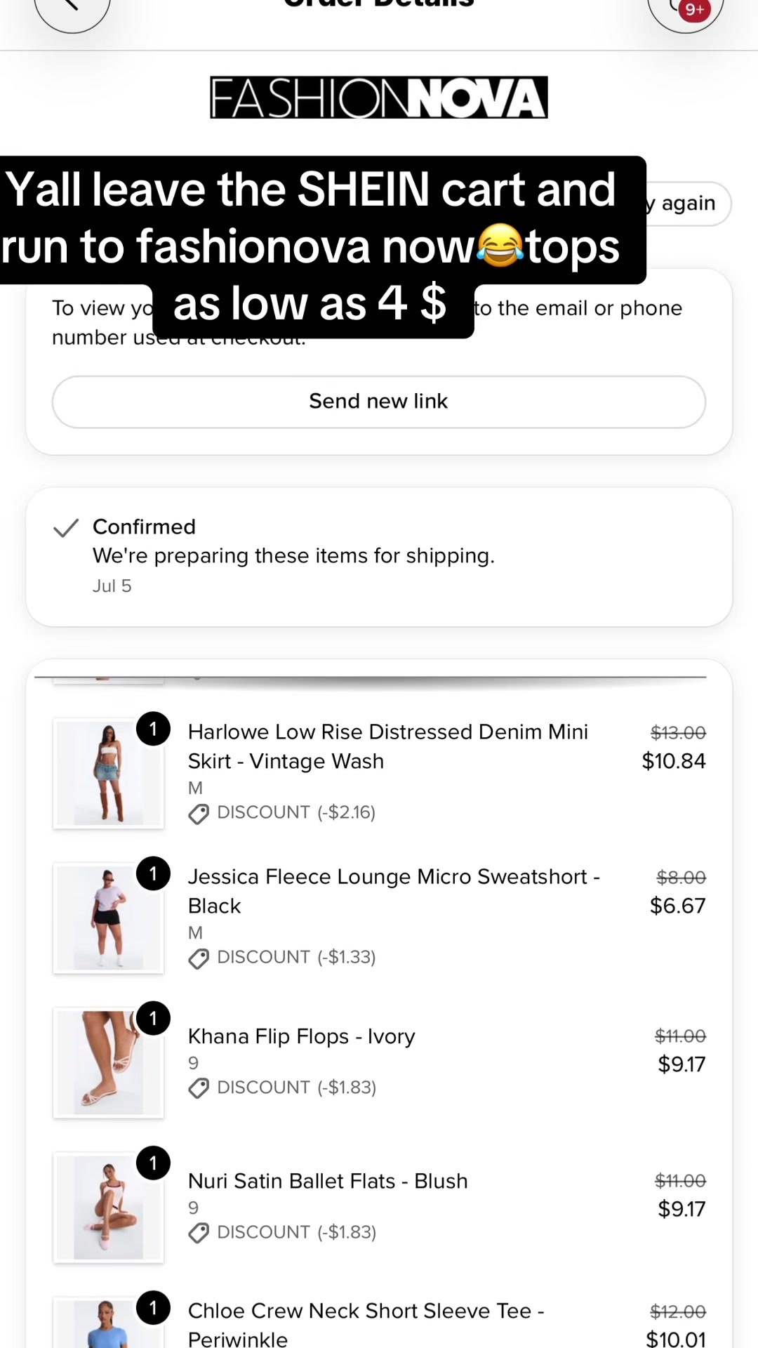Click the Send new link button

[x=379, y=402]
